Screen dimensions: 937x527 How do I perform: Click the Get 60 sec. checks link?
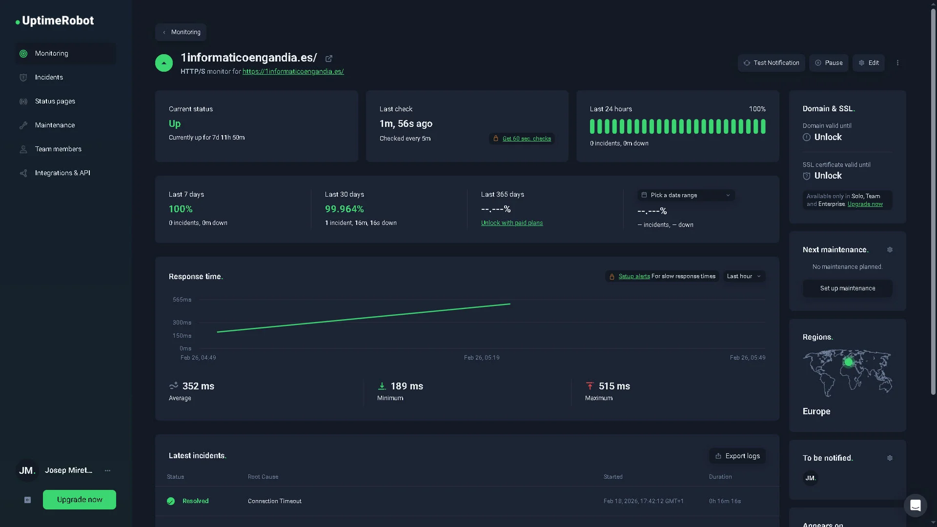pos(527,139)
